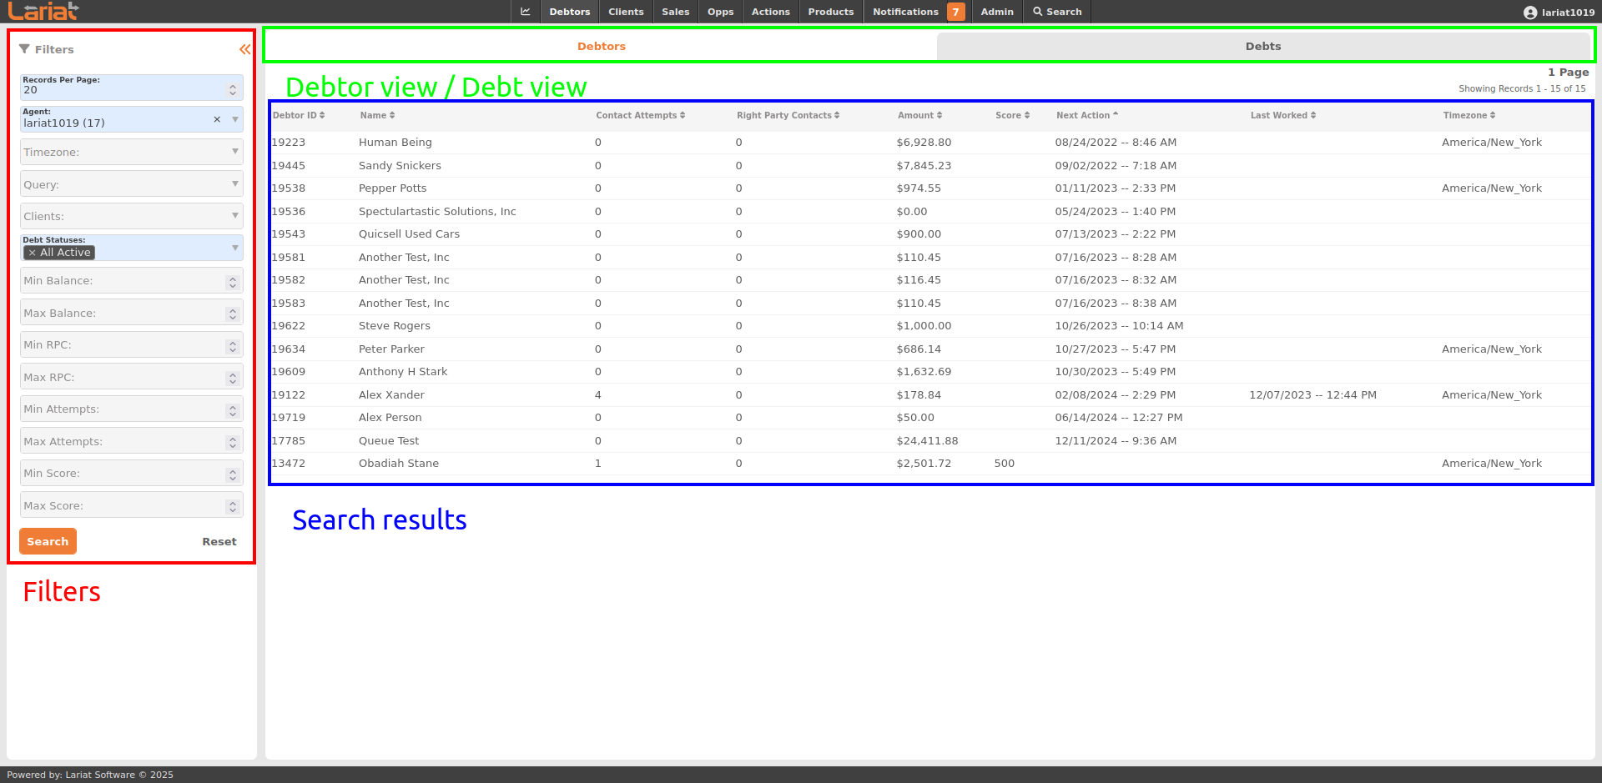1602x783 pixels.
Task: Collapse the Filters panel with double chevron
Action: 244,49
